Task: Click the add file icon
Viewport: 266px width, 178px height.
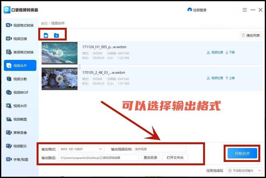Action: (46, 35)
